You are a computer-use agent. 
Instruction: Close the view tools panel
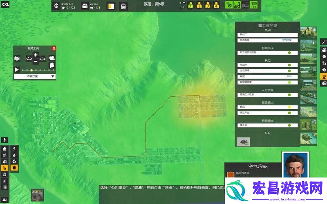point(54,48)
